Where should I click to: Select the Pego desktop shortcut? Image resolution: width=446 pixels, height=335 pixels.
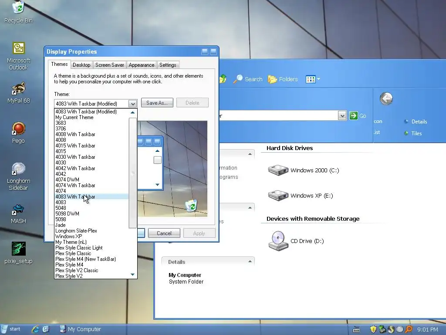tap(18, 133)
